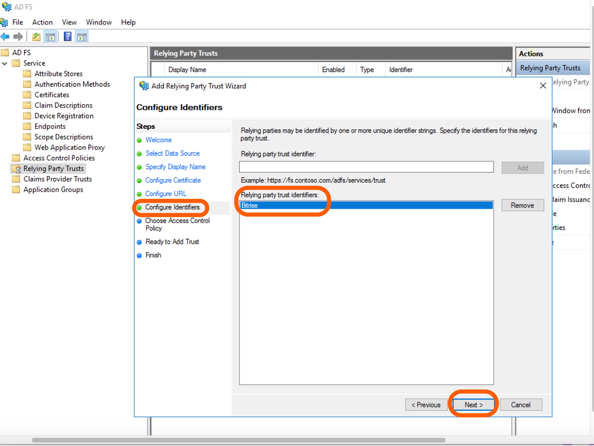
Task: Open the Configure Certificate step link
Action: pos(173,180)
